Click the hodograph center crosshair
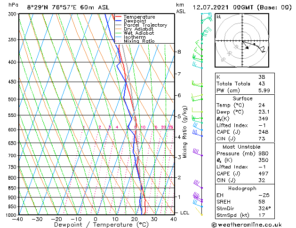This screenshot has height=228, width=296. pos(242,41)
